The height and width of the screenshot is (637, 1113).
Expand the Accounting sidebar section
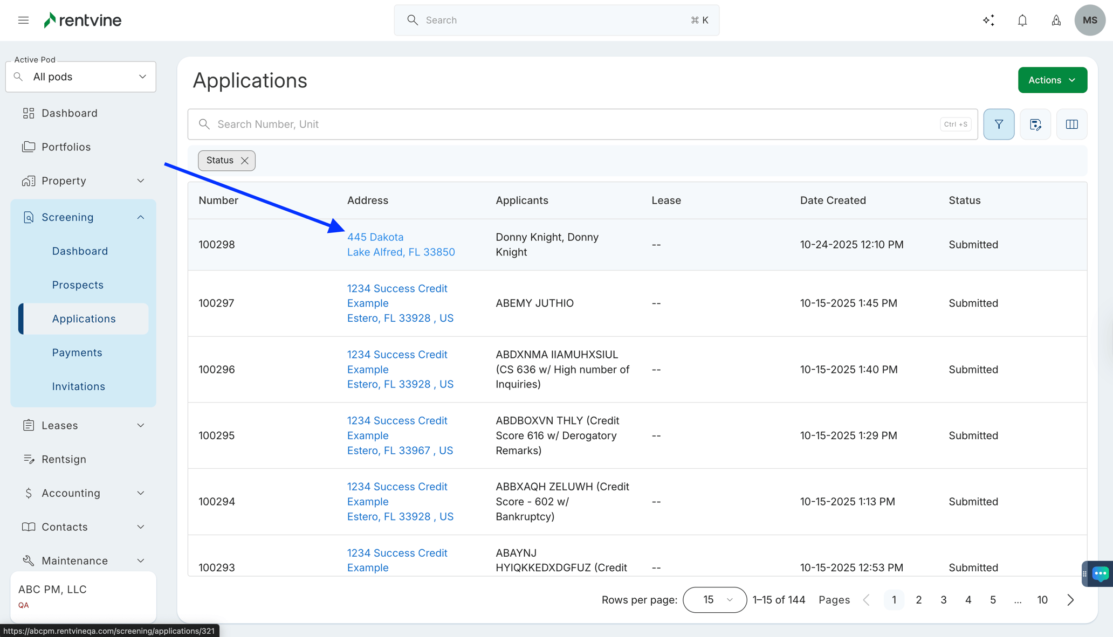pyautogui.click(x=140, y=493)
